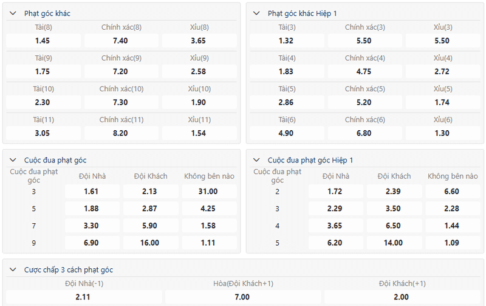Bet Đội Nhà(-1) handicap at 2.11
This screenshot has width=486, height=306.
[84, 297]
